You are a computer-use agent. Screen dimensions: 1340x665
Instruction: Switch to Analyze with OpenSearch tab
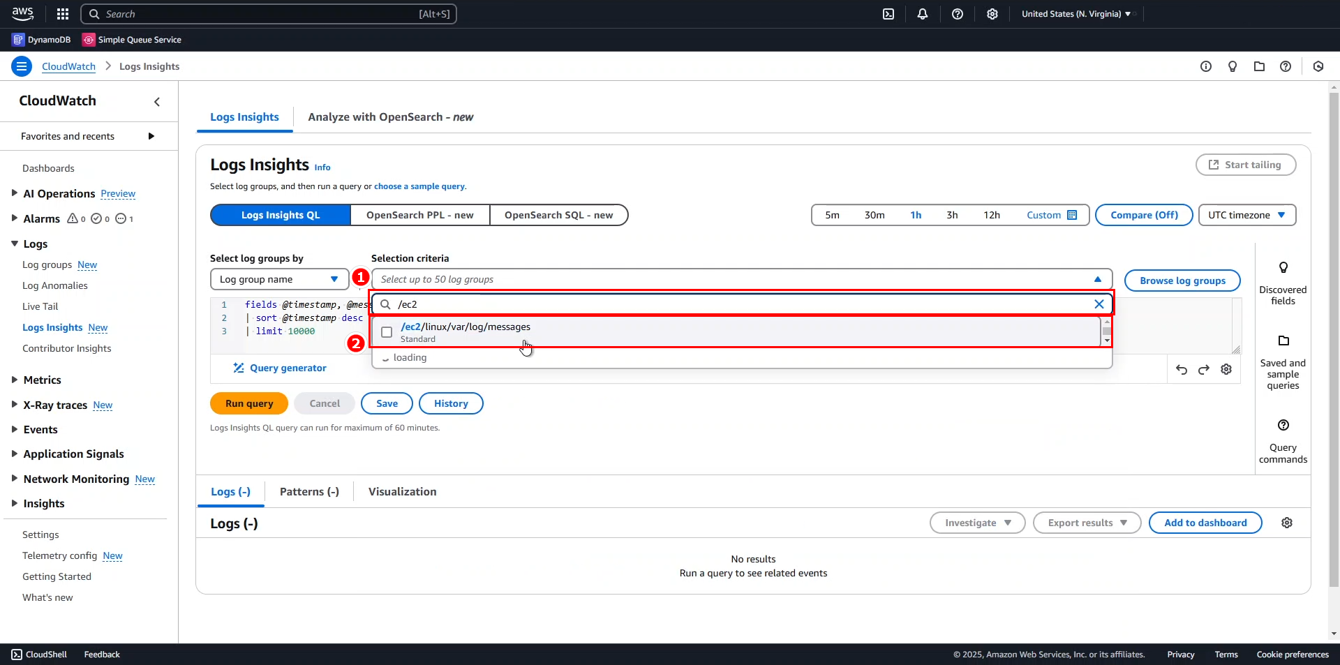pos(390,117)
